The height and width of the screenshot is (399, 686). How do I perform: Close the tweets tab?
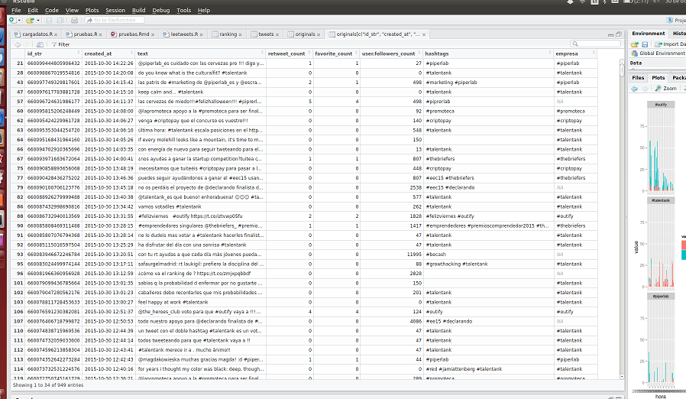pos(277,34)
